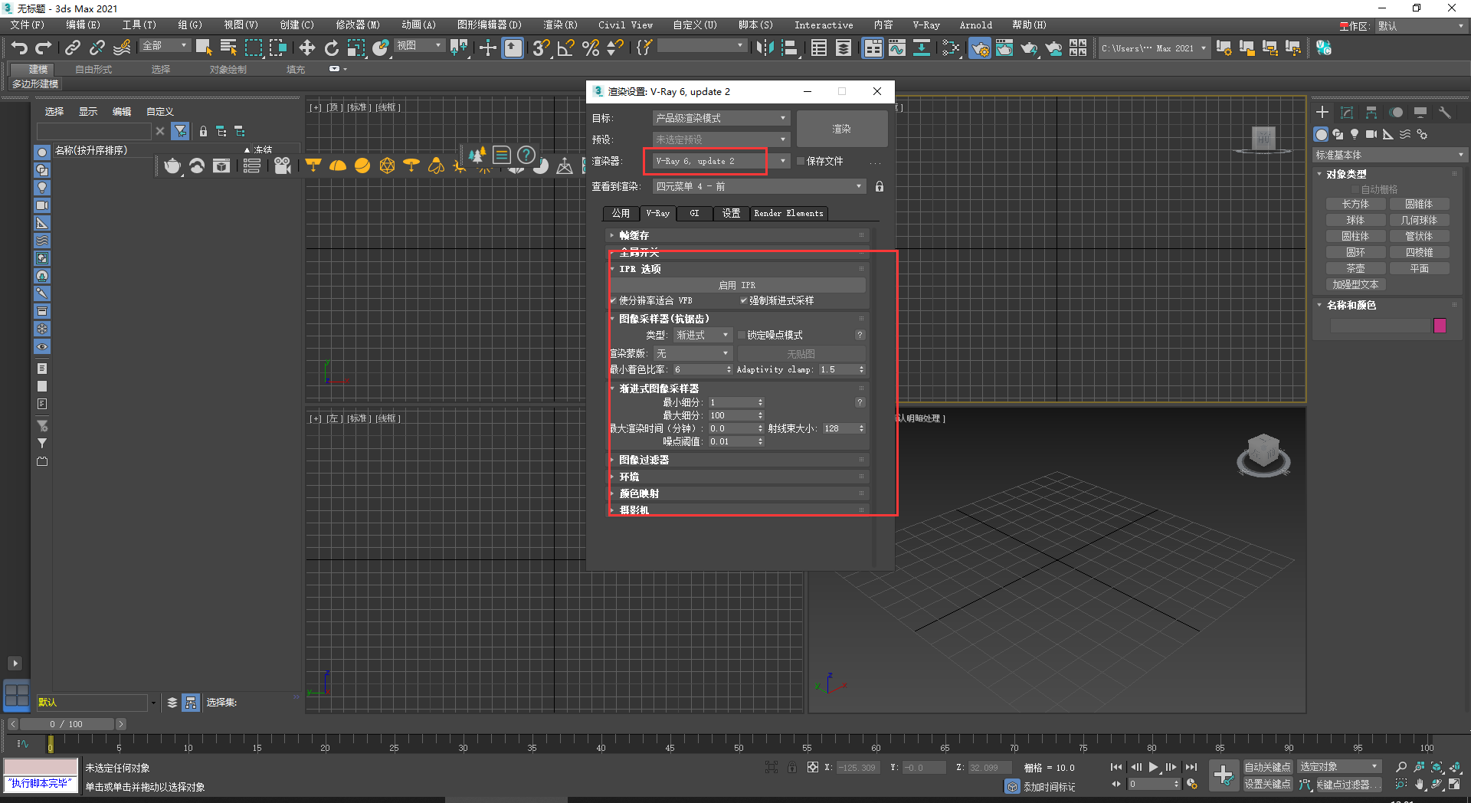Disable 强制渐进式采样
1471x803 pixels.
pyautogui.click(x=743, y=300)
